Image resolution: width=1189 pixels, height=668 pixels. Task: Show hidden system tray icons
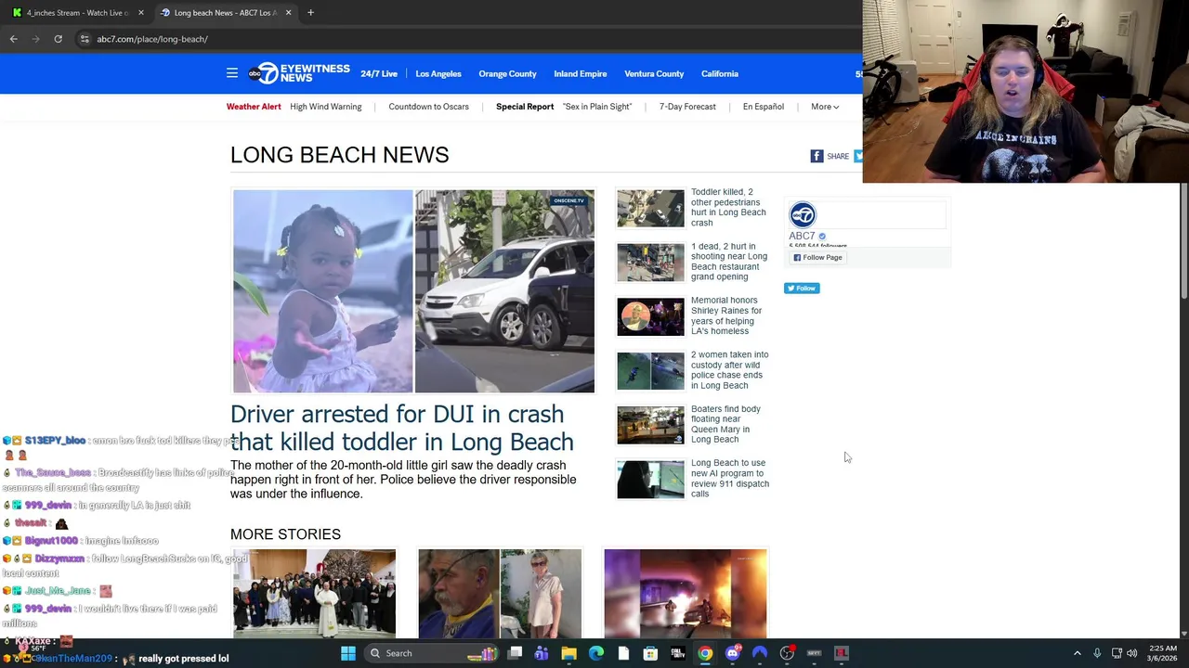point(1078,653)
